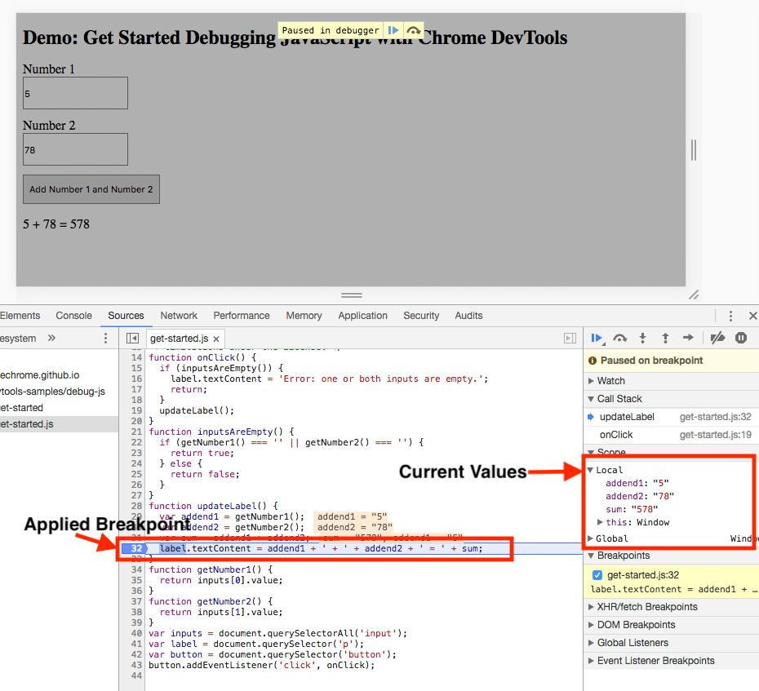The width and height of the screenshot is (759, 691).
Task: Hide the debugger sidebar pane
Action: tap(570, 338)
